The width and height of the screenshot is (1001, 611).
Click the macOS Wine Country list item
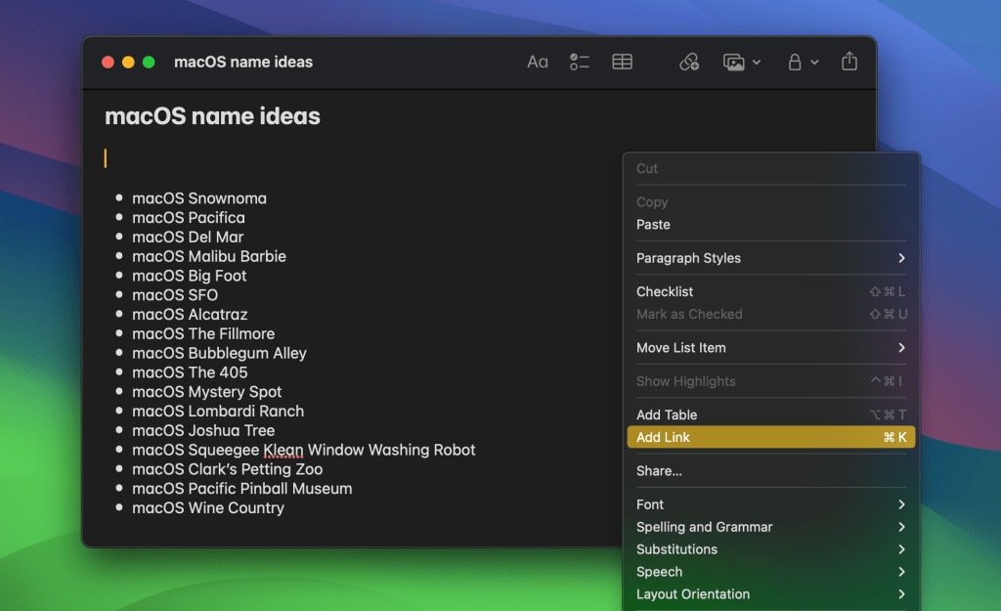pyautogui.click(x=208, y=508)
